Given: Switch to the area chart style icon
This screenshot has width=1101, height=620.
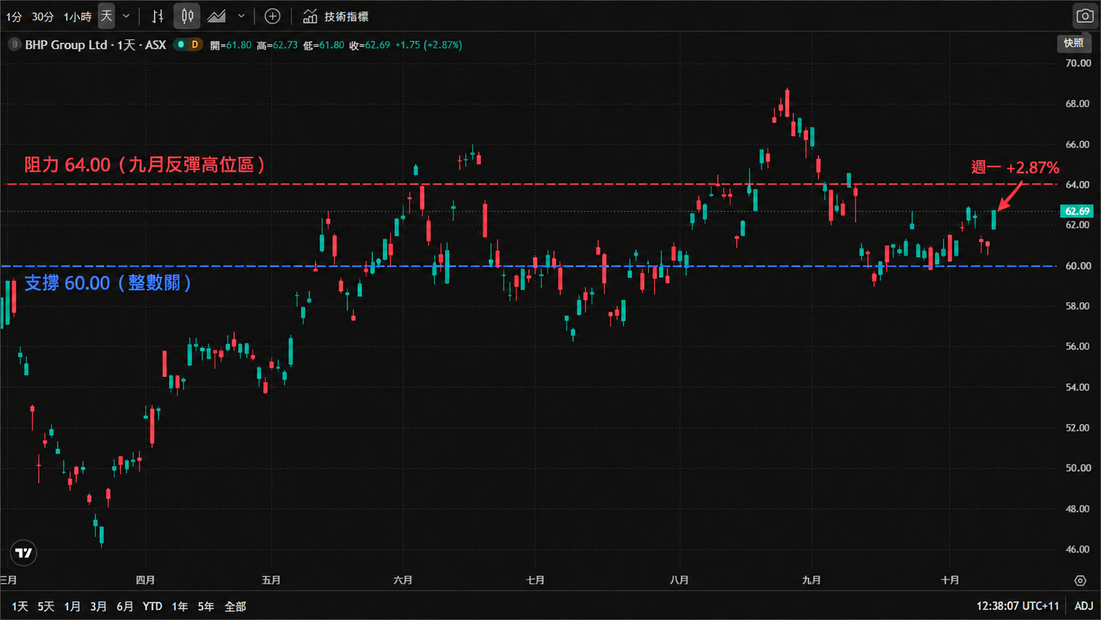Looking at the screenshot, I should [217, 16].
